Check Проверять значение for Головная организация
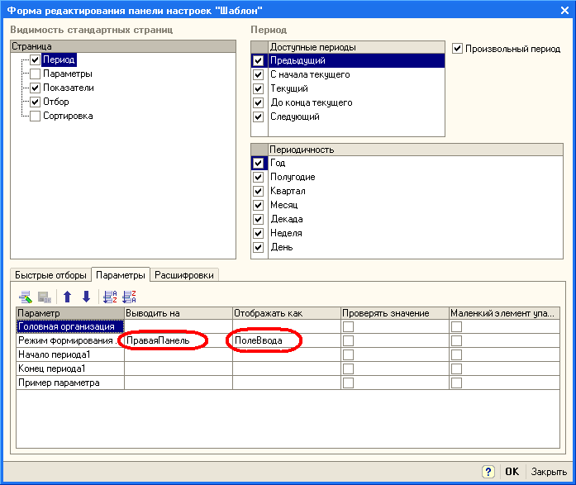This screenshot has width=576, height=485. 348,326
